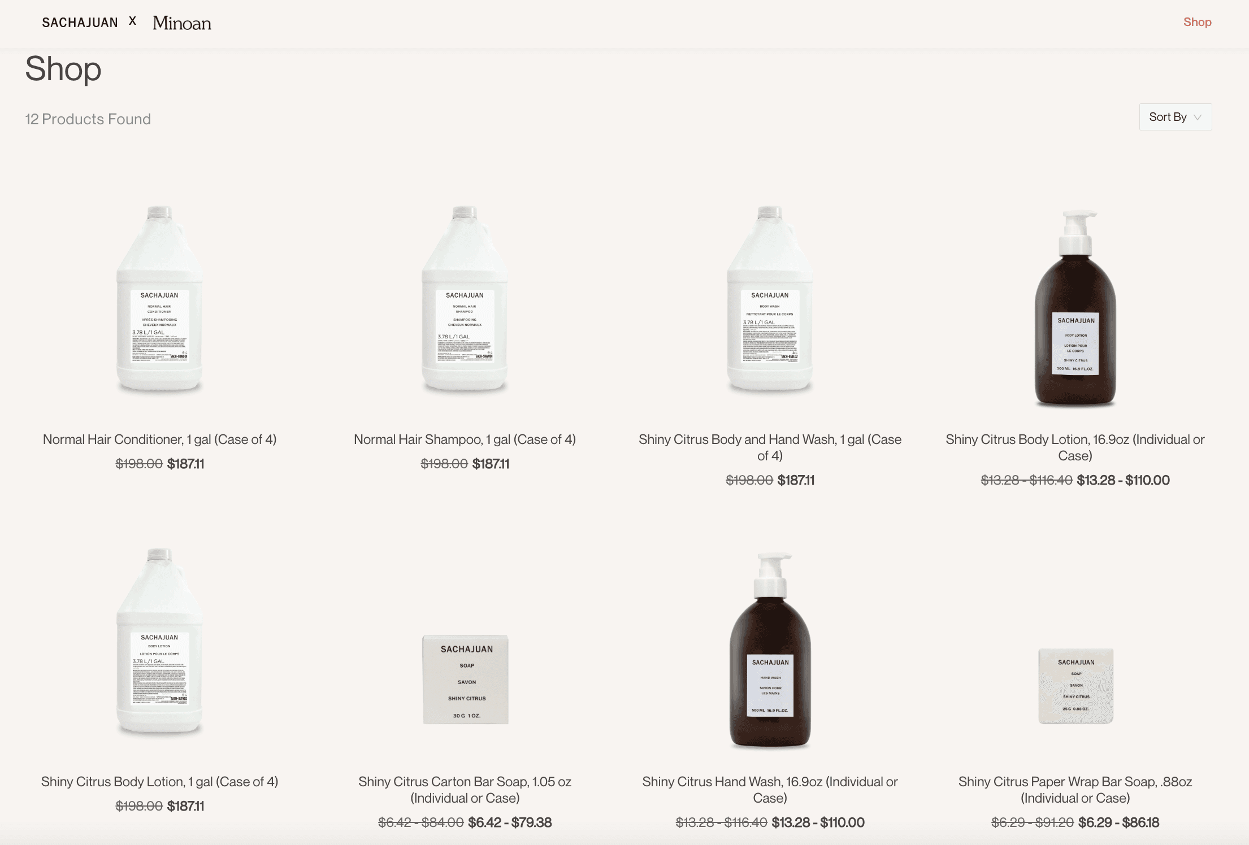Screen dimensions: 1249x845
Task: Click Shiny Citrus Body Lotion, 16.9oz title
Action: click(1075, 447)
